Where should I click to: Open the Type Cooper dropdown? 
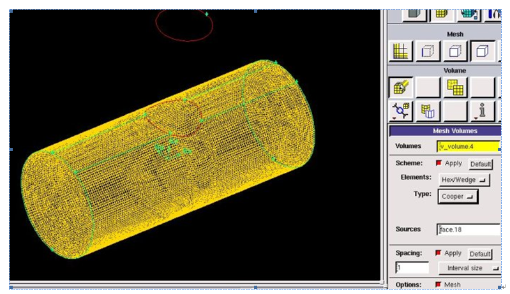point(458,196)
